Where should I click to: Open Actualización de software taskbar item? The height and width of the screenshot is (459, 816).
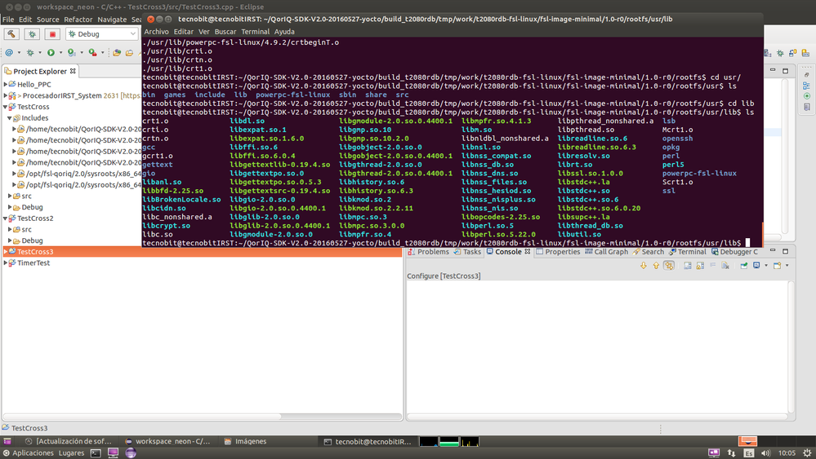(x=68, y=441)
